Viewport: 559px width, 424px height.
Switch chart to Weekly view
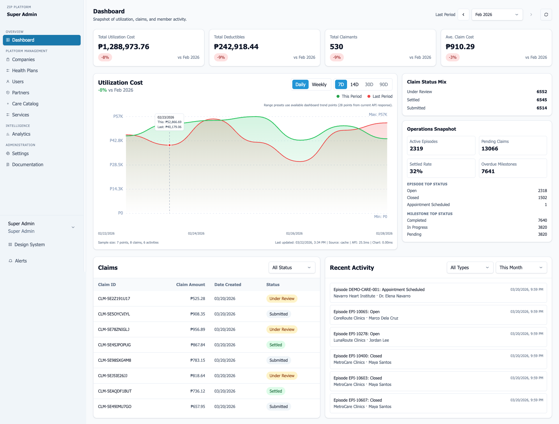[x=319, y=84]
